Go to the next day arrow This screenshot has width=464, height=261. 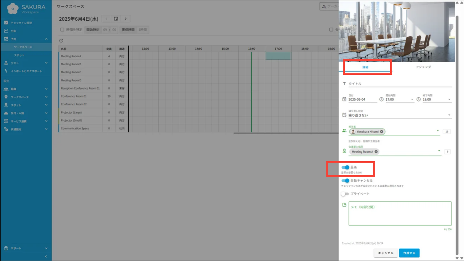[x=125, y=19]
